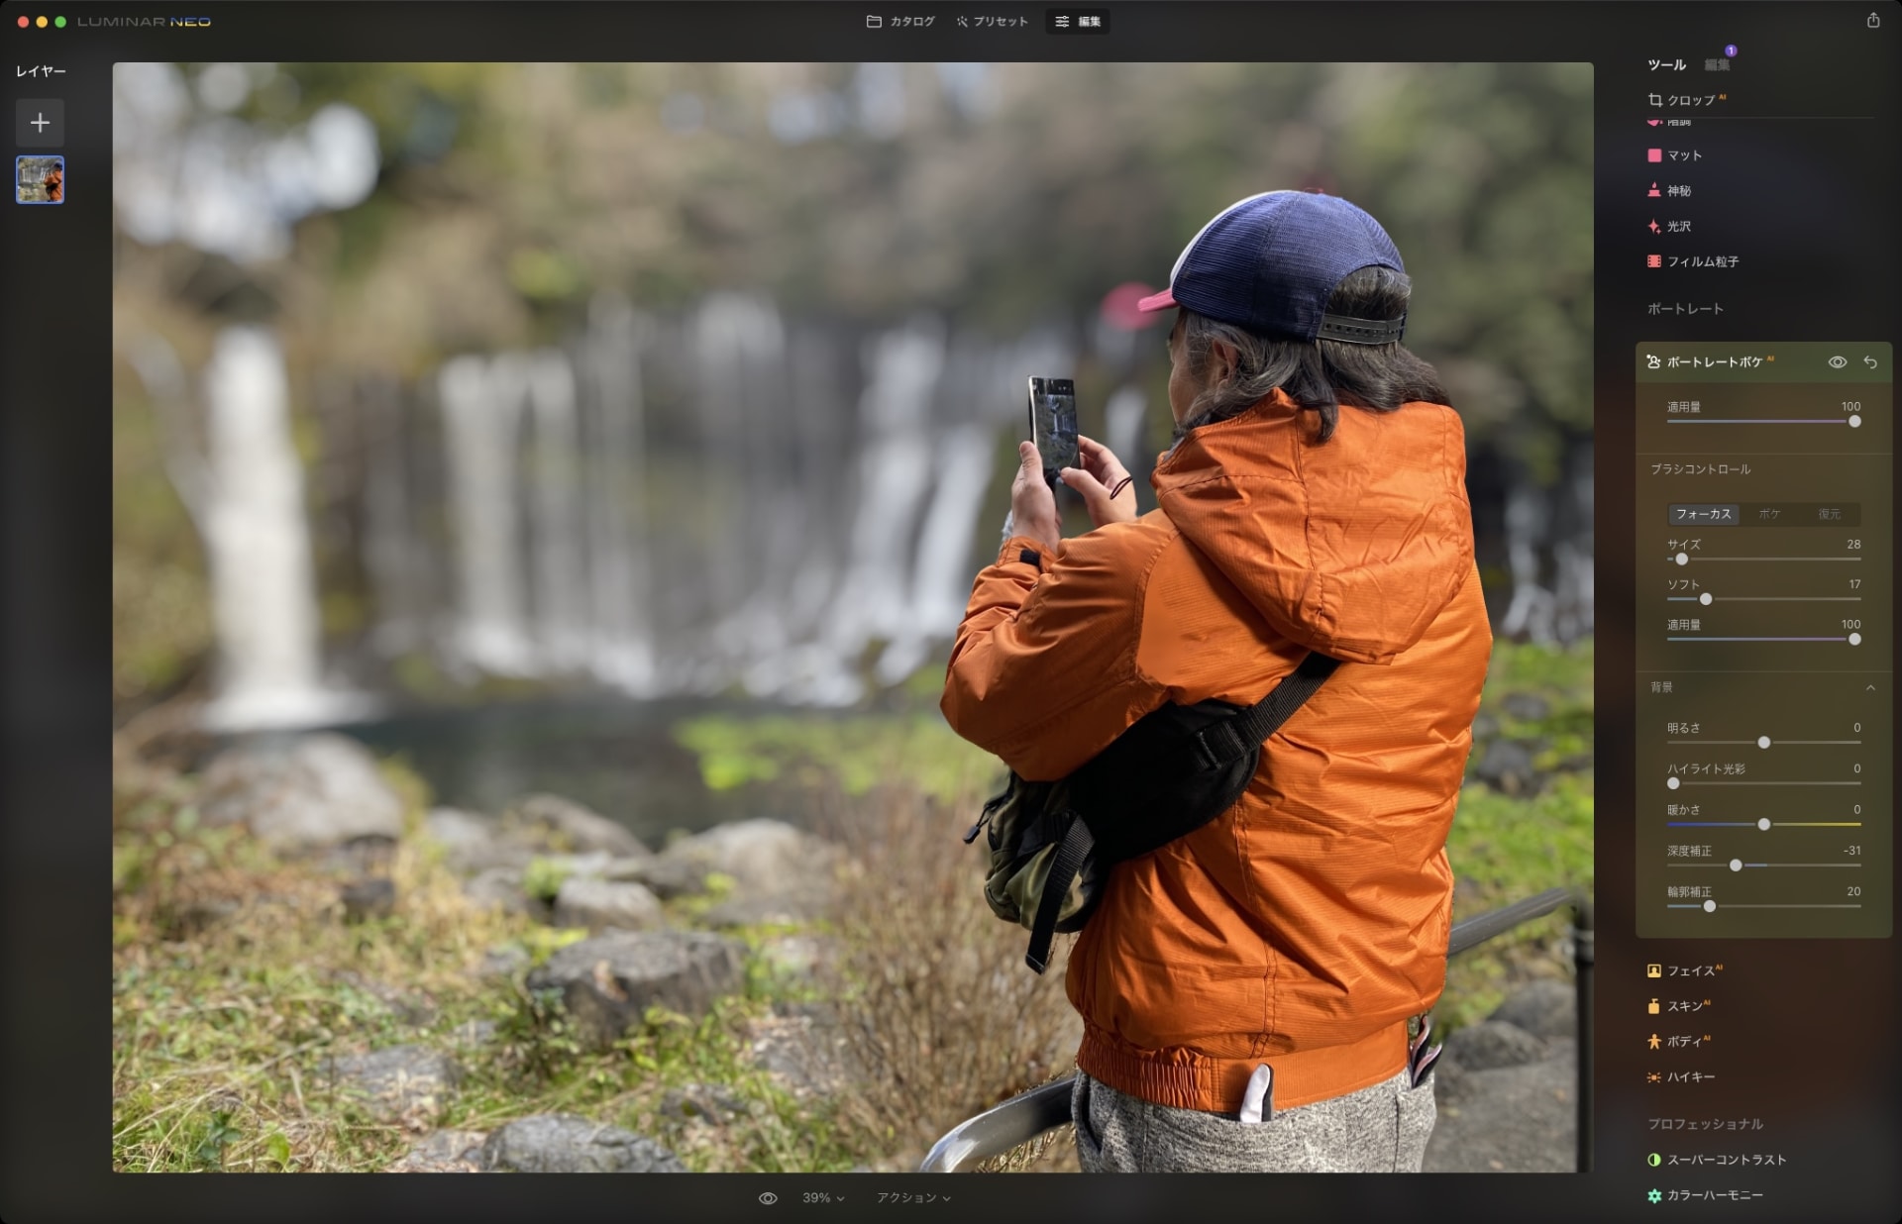This screenshot has width=1902, height=1224.
Task: Open the Face (フェイス) AI tool
Action: click(x=1689, y=970)
